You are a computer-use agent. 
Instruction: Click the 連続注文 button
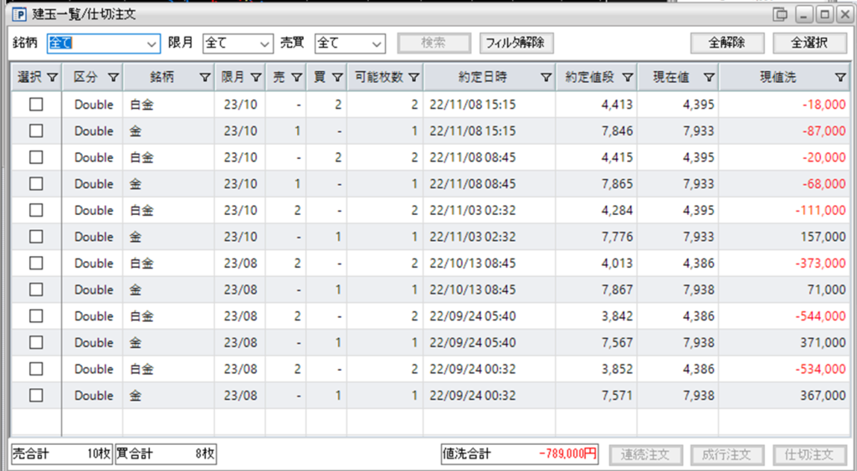coord(645,454)
